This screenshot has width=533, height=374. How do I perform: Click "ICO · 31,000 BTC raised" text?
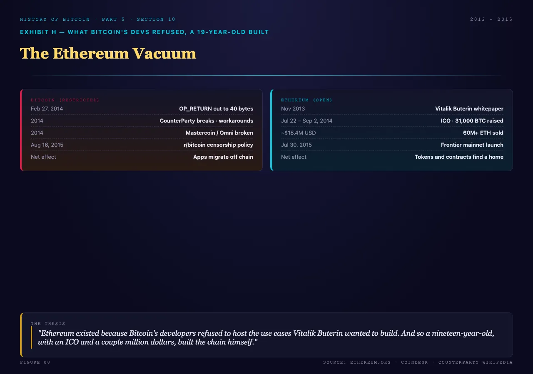(472, 121)
